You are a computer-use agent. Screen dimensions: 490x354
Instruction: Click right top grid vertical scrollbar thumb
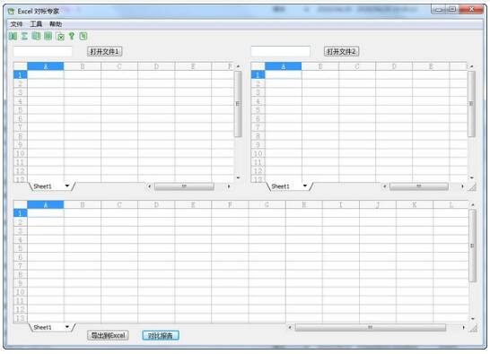(471, 104)
